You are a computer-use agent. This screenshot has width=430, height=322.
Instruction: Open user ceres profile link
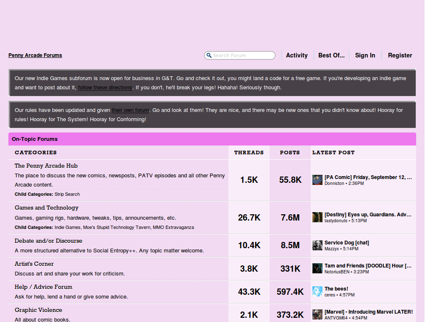[330, 295]
